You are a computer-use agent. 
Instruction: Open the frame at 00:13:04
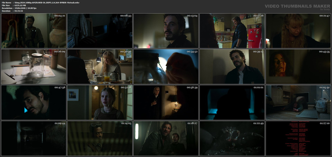pyautogui.click(x=166, y=31)
